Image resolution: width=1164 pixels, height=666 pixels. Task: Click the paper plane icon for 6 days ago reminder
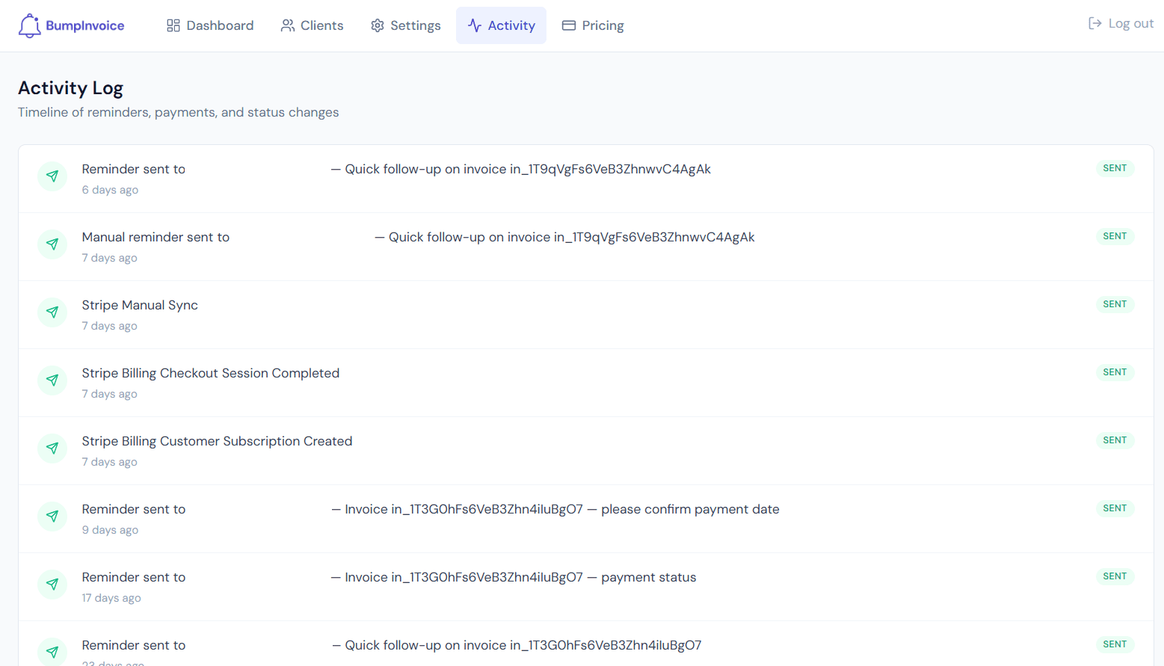[x=52, y=176]
